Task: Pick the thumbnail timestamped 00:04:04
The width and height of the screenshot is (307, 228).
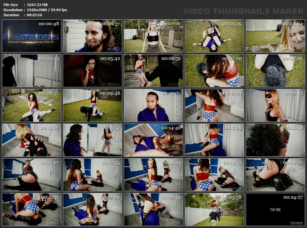Action: point(275,36)
